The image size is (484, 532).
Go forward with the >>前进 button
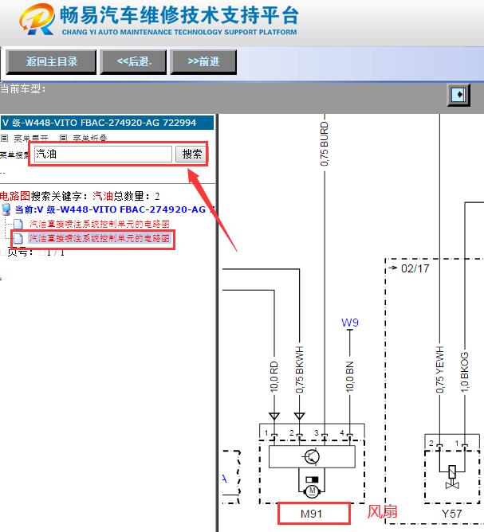[x=203, y=62]
